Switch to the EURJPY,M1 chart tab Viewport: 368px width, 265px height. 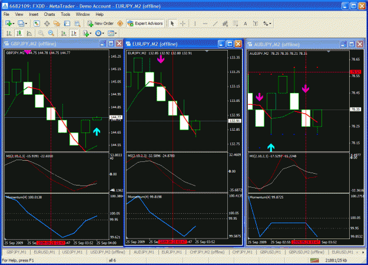tap(171, 252)
